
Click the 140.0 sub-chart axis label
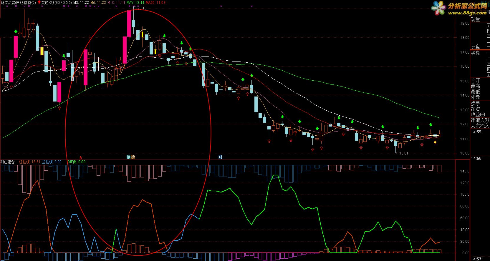(464, 171)
